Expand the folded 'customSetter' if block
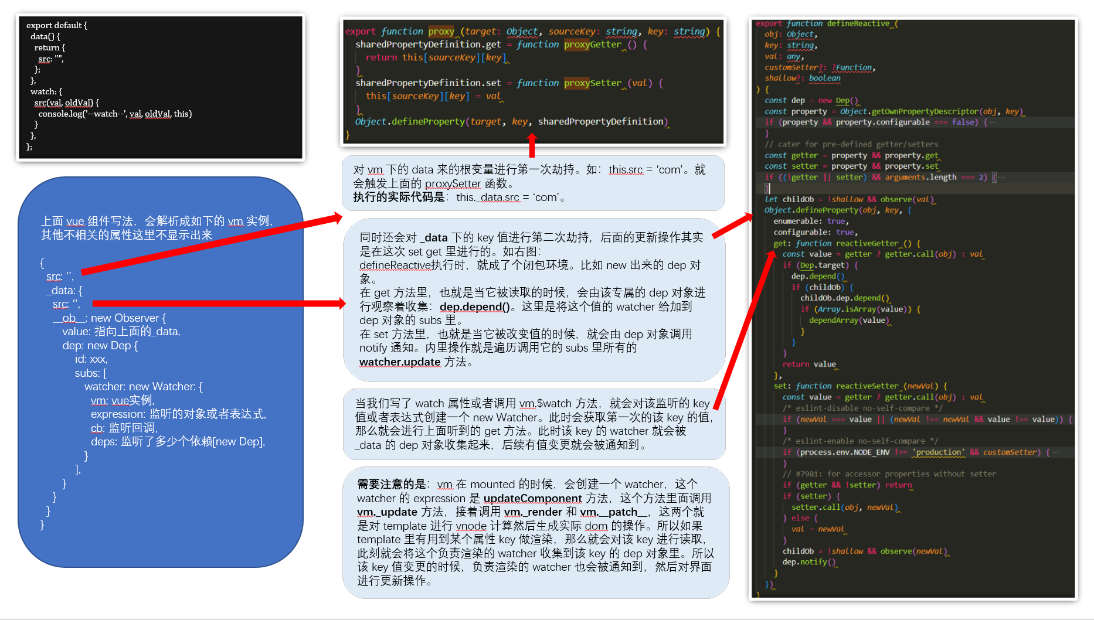Screen dimensions: 1094x620 (1056, 452)
